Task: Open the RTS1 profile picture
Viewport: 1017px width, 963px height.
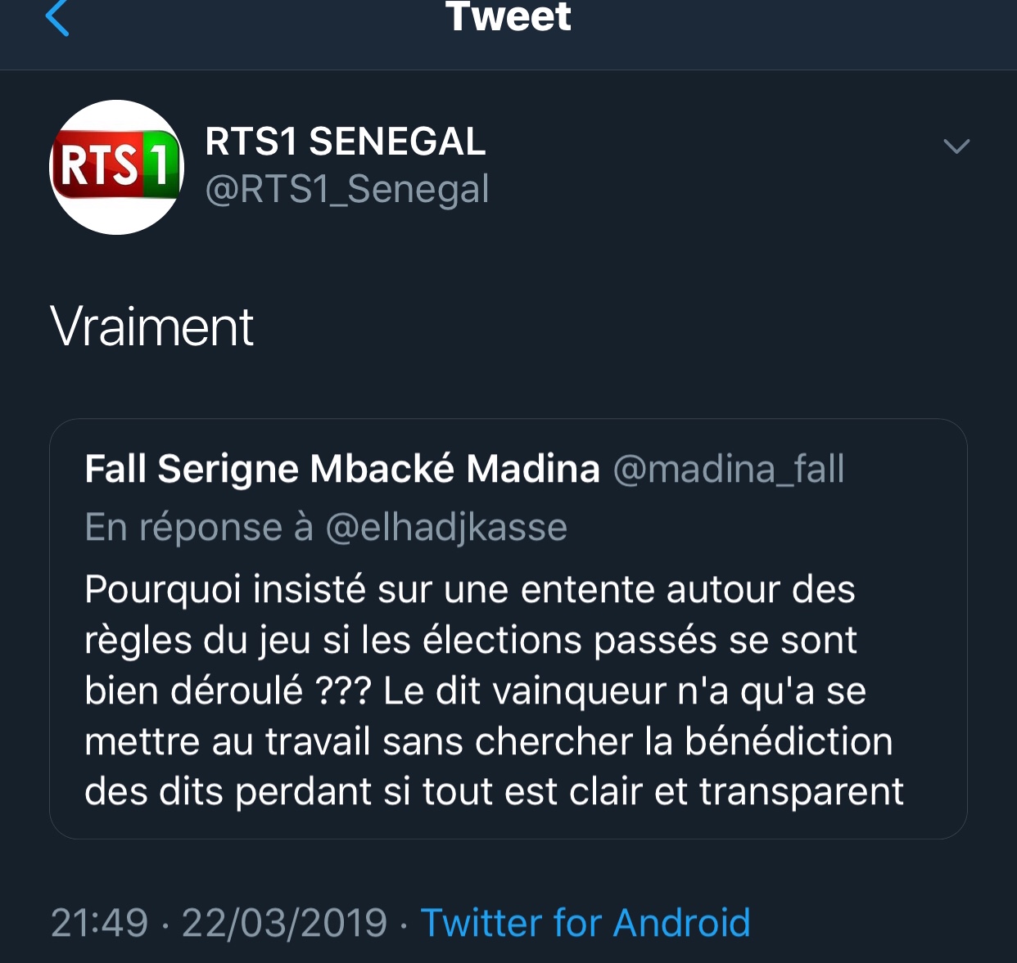Action: [x=117, y=167]
